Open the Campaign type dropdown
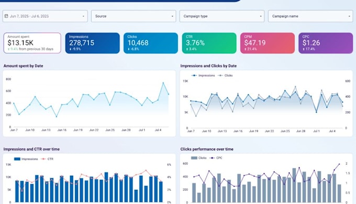356x204 pixels. 222,16
